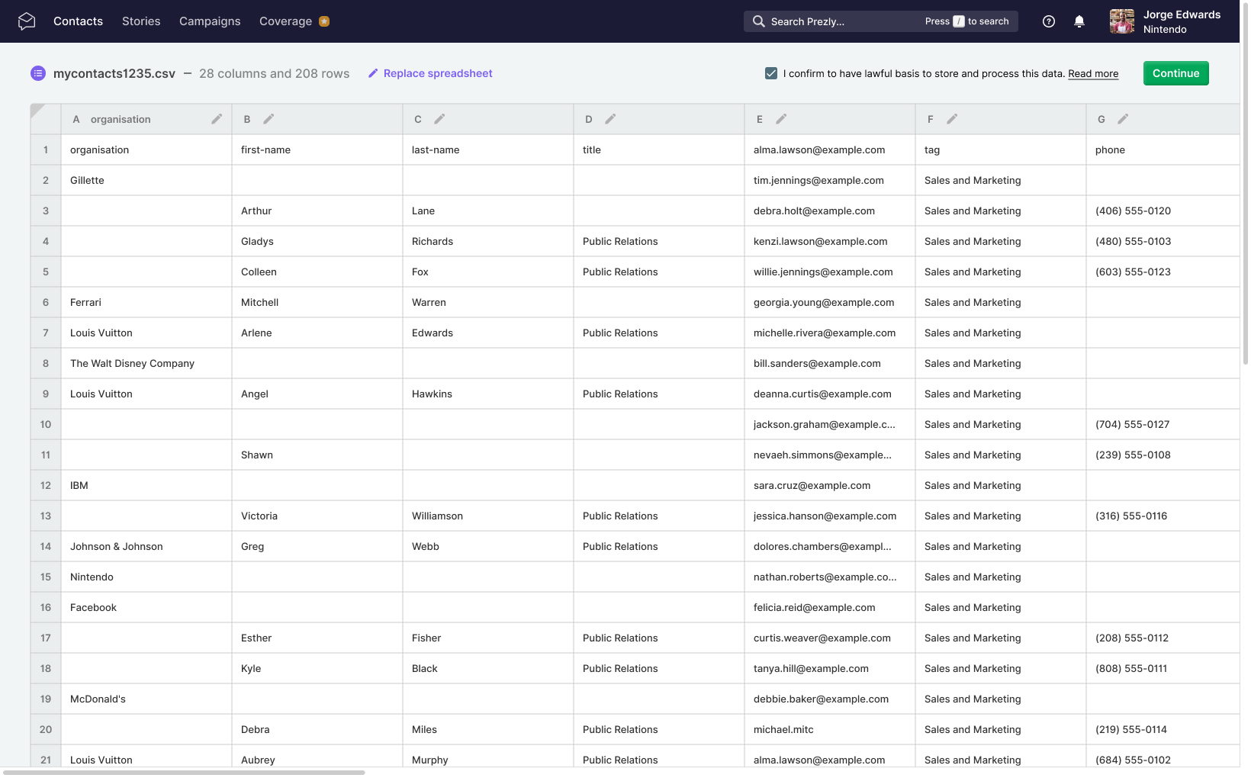This screenshot has width=1251, height=778.
Task: Click Replace spreadsheet link
Action: click(430, 73)
